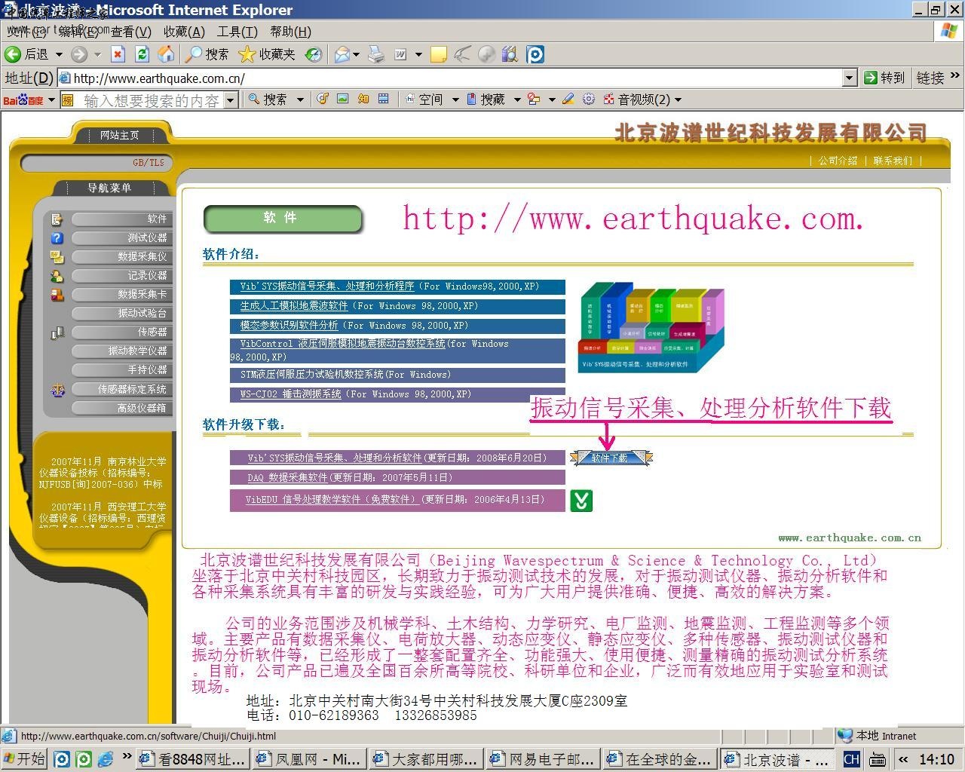Click the 高级仪器箱 navigation item
965x772 pixels.
tap(123, 408)
